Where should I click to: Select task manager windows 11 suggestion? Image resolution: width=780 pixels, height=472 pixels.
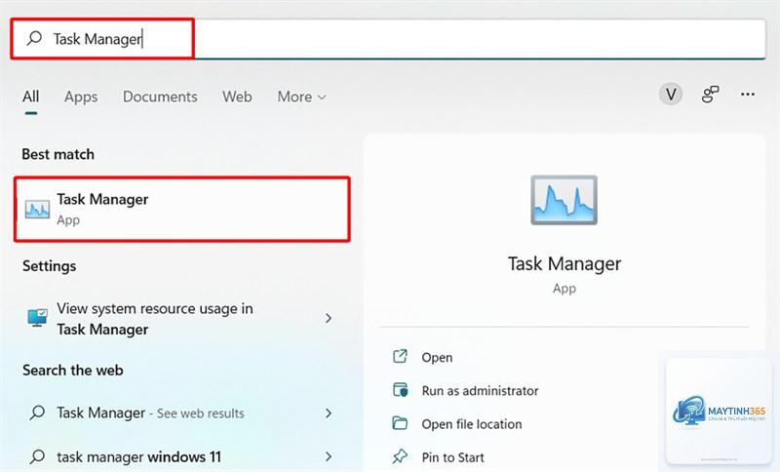[x=182, y=456]
